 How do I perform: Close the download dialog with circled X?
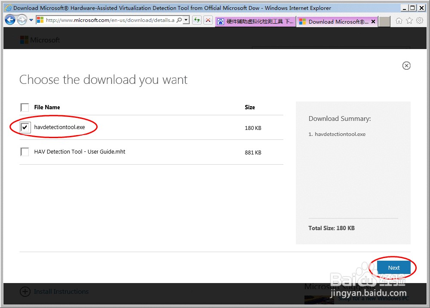tap(406, 65)
